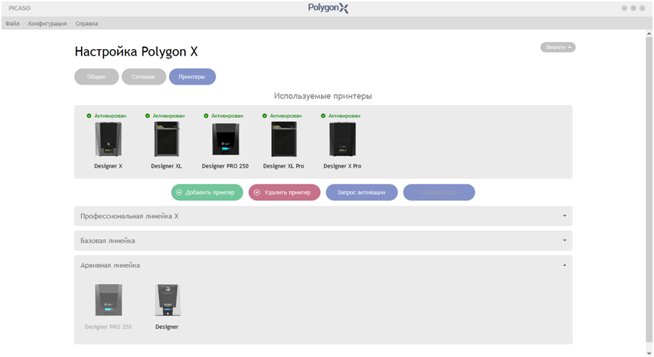Viewport: 654px width, 357px height.
Task: Click the Добавить принтер button
Action: pos(207,192)
